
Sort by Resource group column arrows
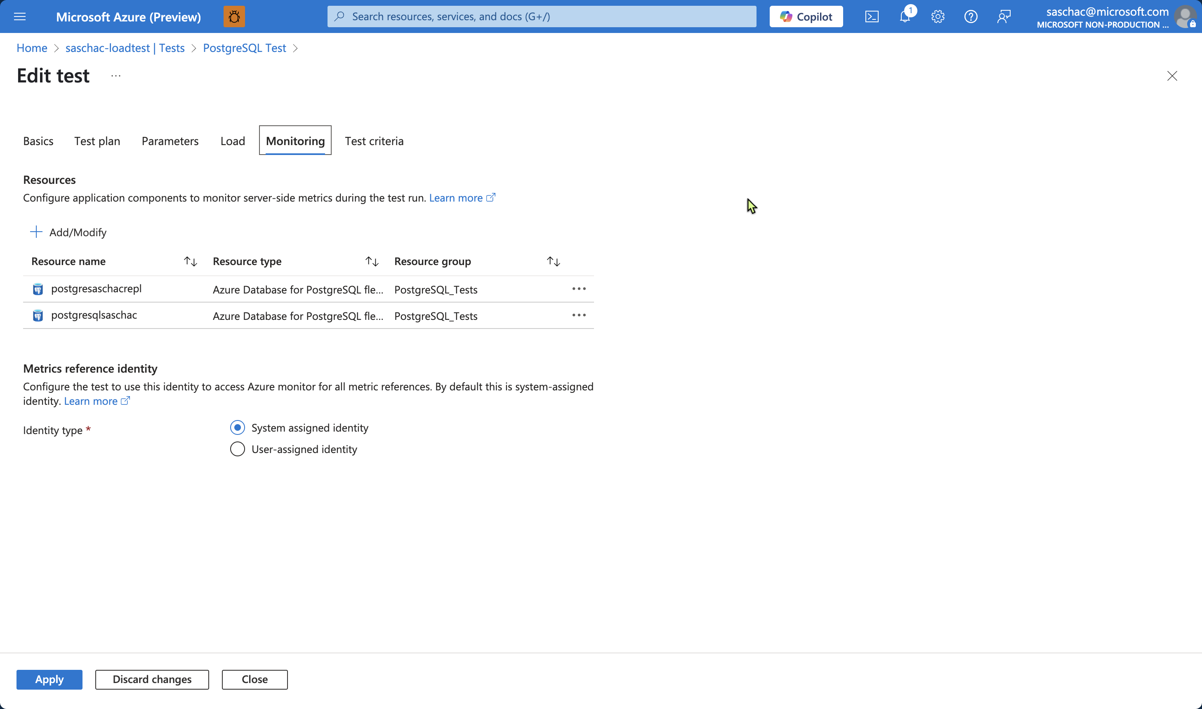pos(554,261)
